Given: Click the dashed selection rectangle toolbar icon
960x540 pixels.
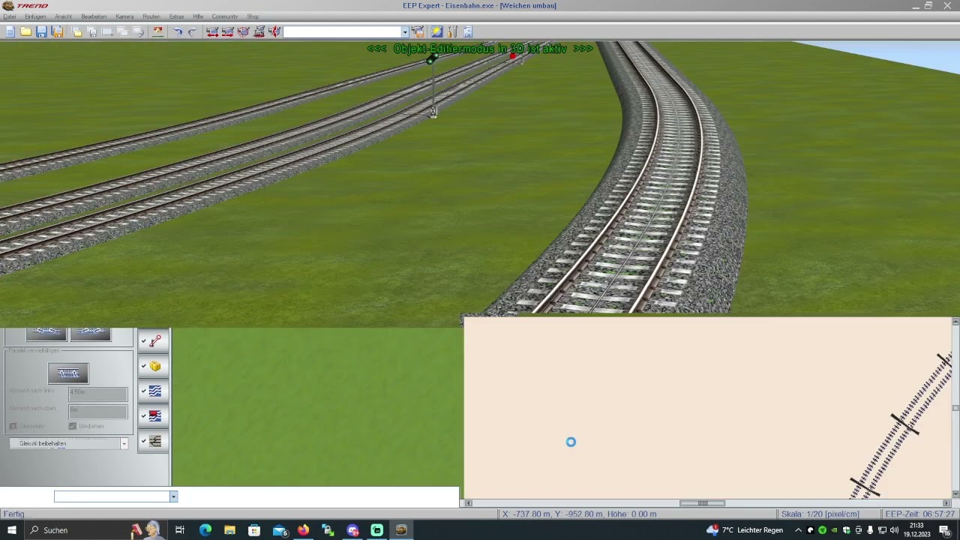Looking at the screenshot, I should (107, 31).
